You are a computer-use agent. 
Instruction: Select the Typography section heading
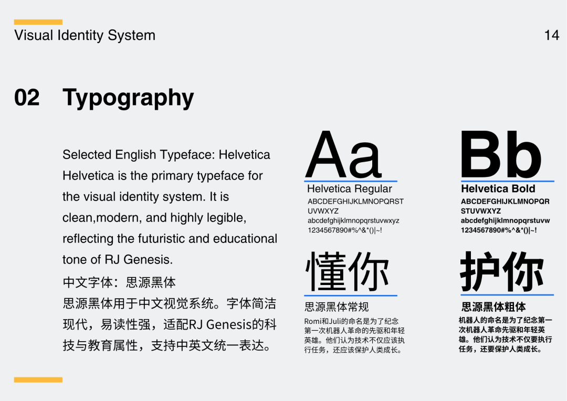129,98
